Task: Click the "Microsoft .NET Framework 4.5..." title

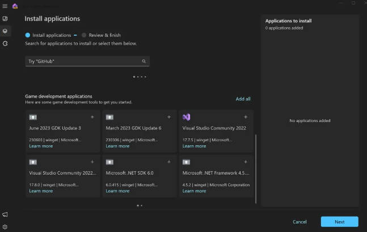Action: 216,173
